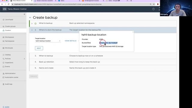Click the red shield extension icon

[x=158, y=4]
